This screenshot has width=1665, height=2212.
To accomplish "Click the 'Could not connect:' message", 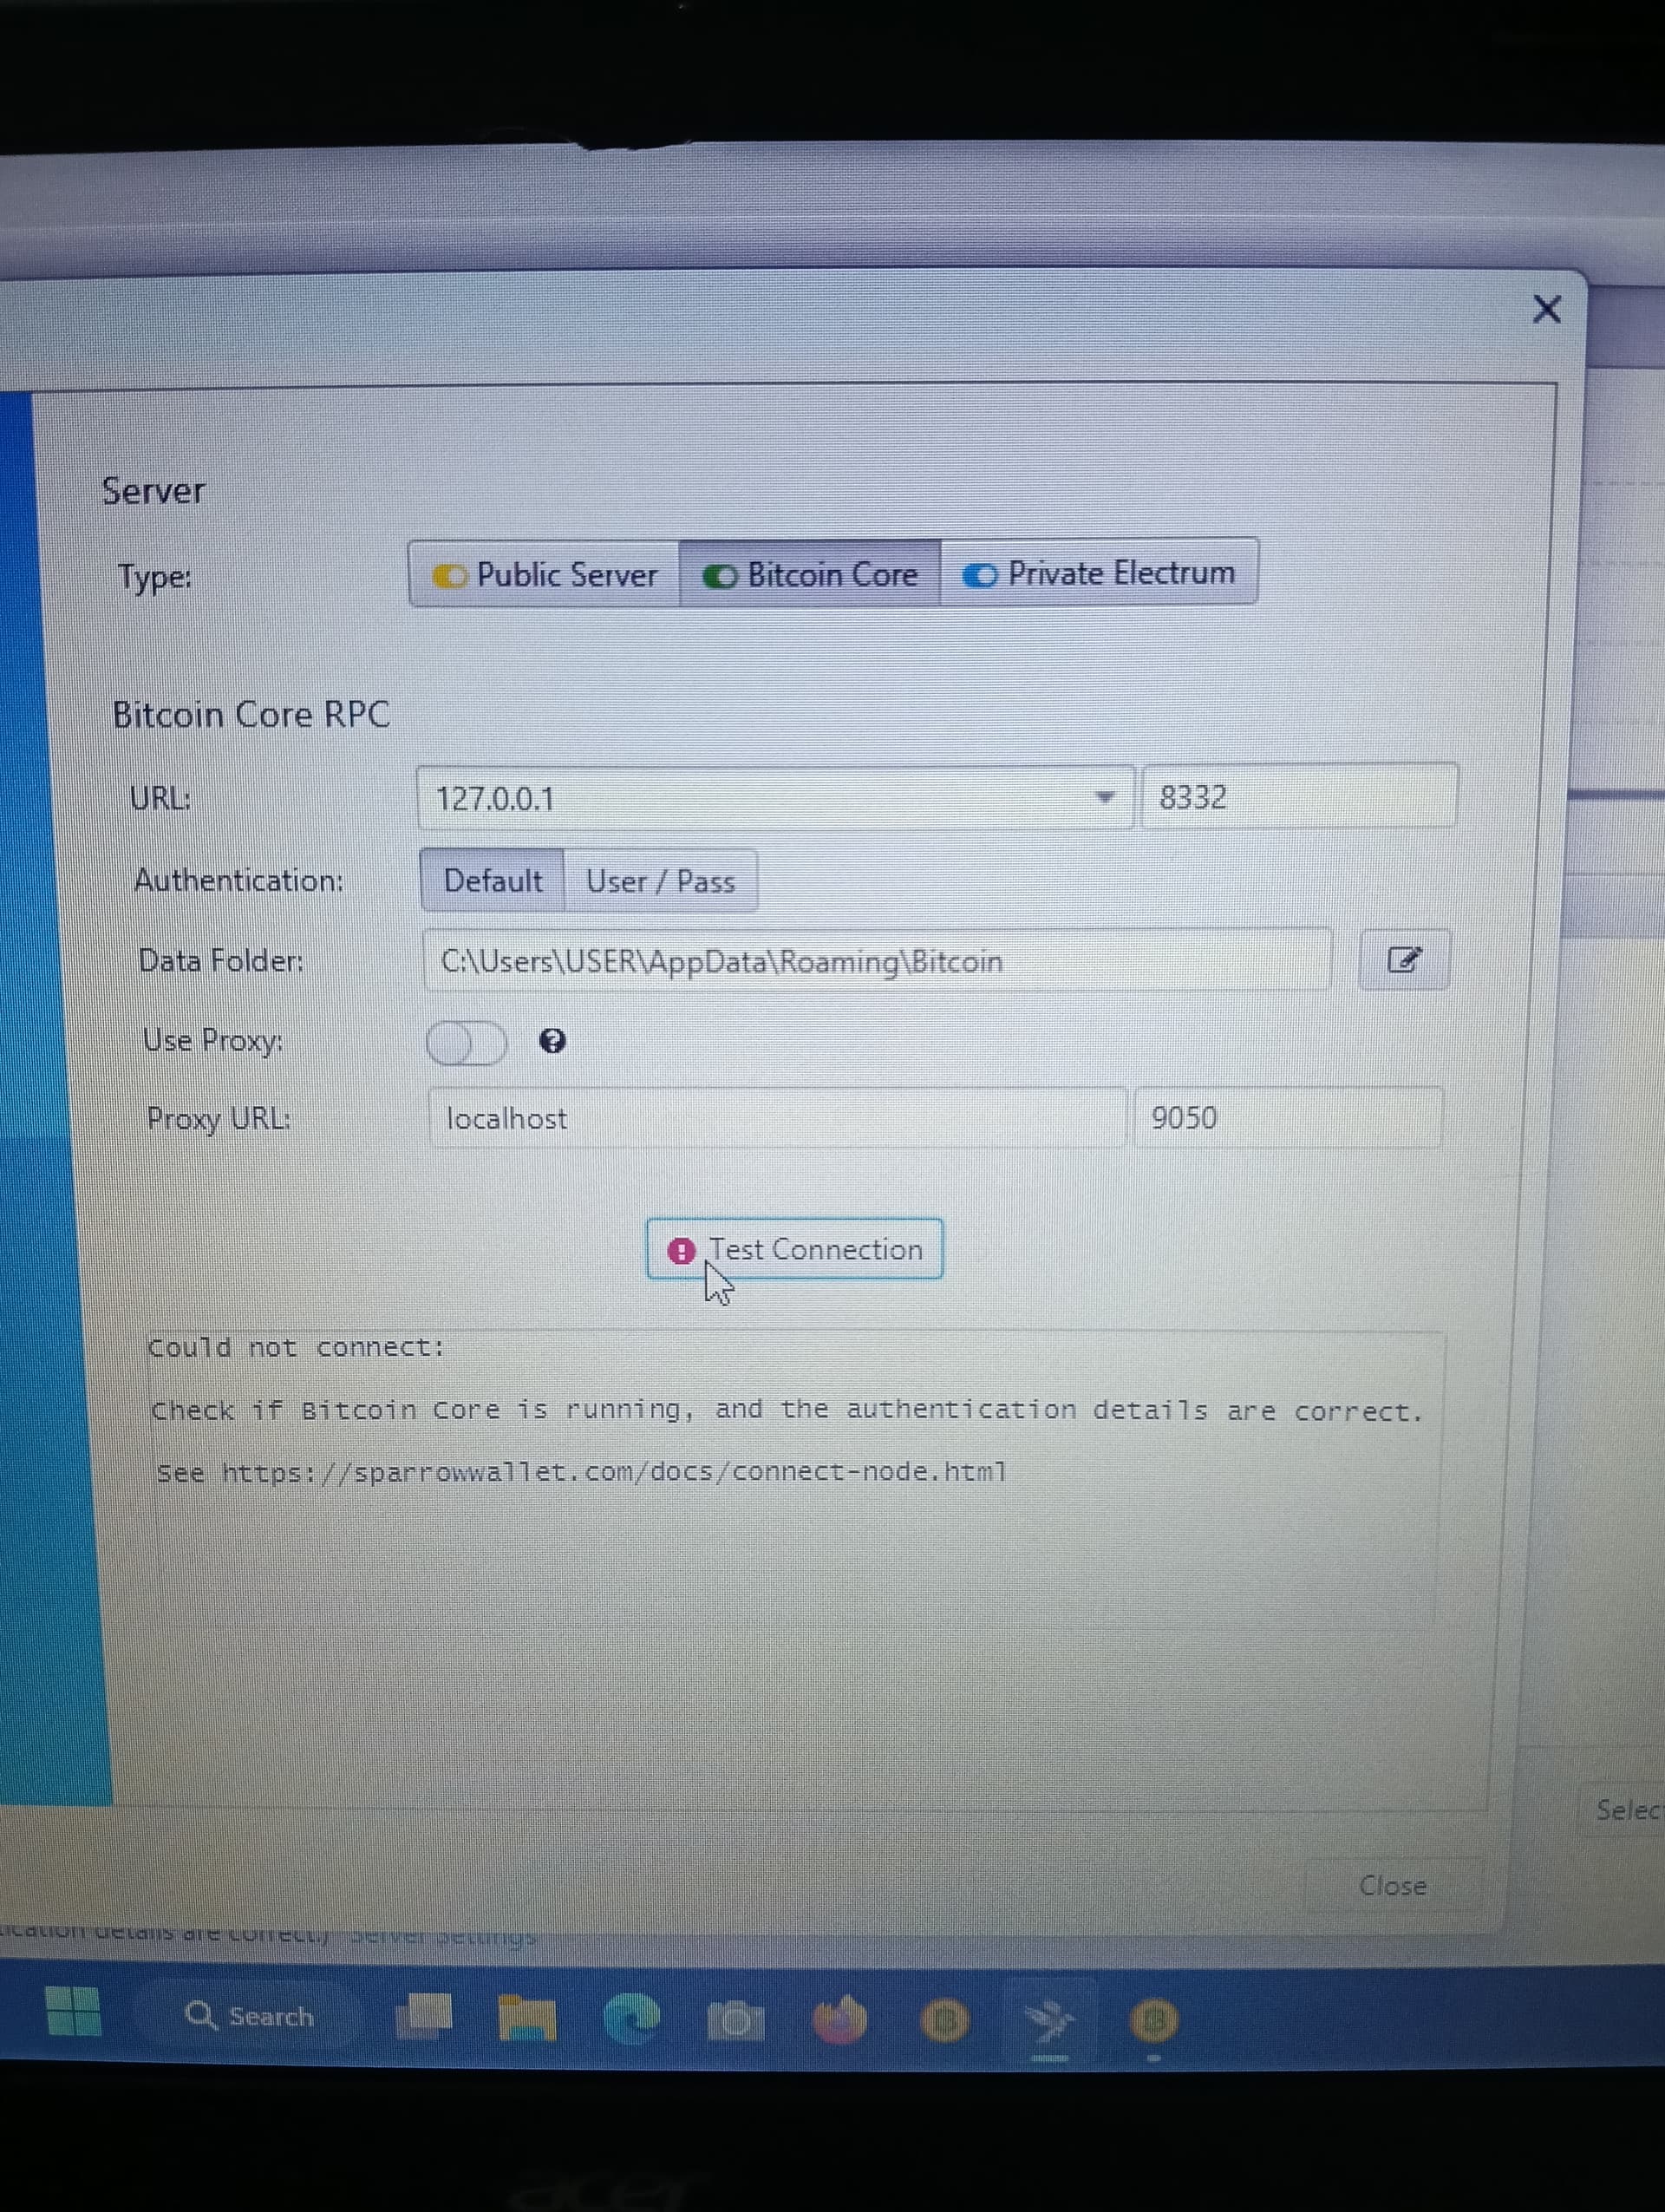I will click(x=296, y=1348).
